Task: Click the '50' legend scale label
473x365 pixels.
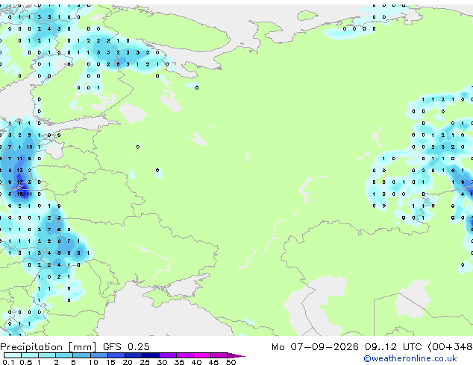Action: pos(231,362)
